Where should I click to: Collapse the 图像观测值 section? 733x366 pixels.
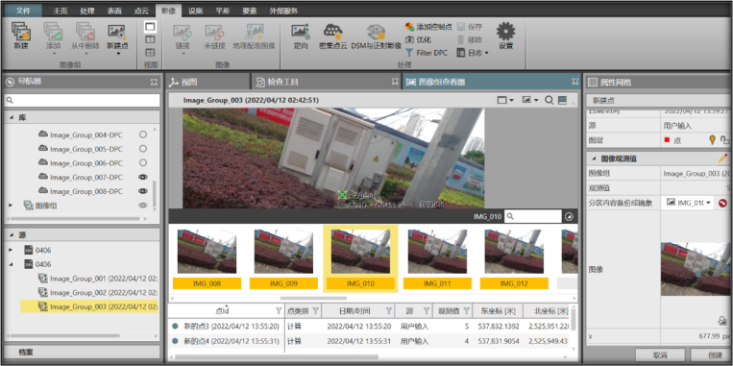(x=594, y=159)
